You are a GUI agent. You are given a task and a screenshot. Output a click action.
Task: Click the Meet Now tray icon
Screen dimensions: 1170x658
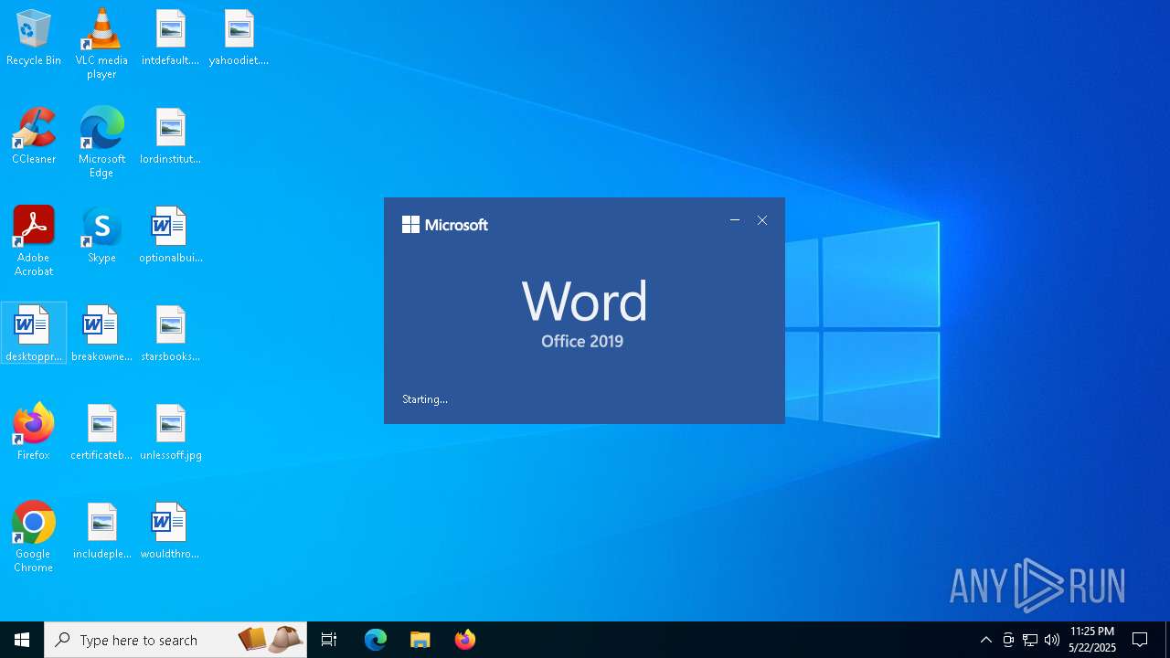point(1008,640)
